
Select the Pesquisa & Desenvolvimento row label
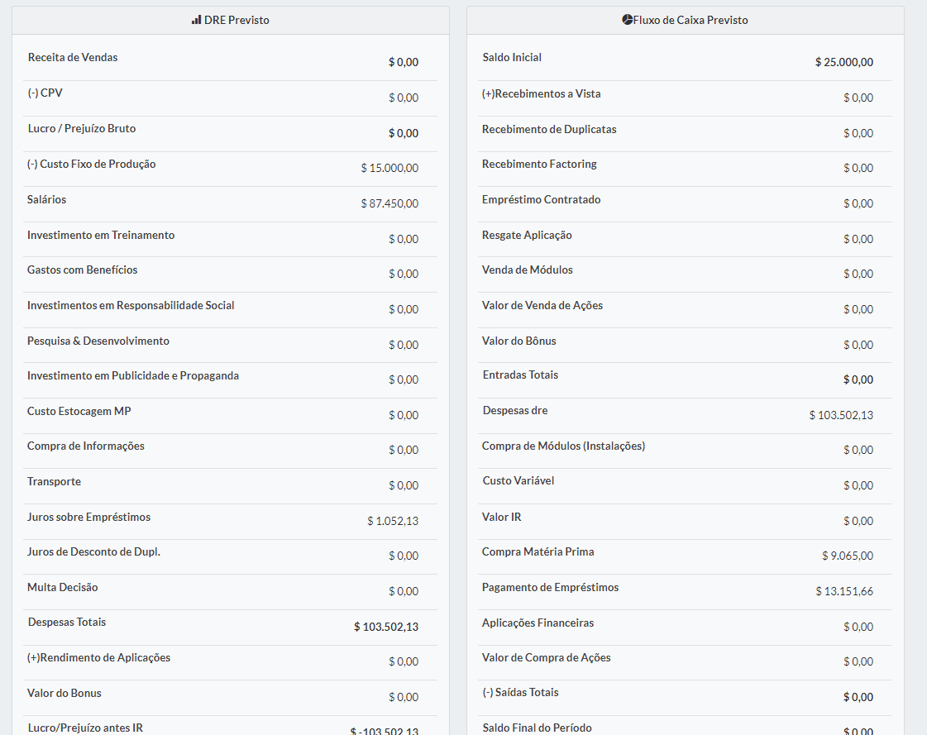point(98,341)
